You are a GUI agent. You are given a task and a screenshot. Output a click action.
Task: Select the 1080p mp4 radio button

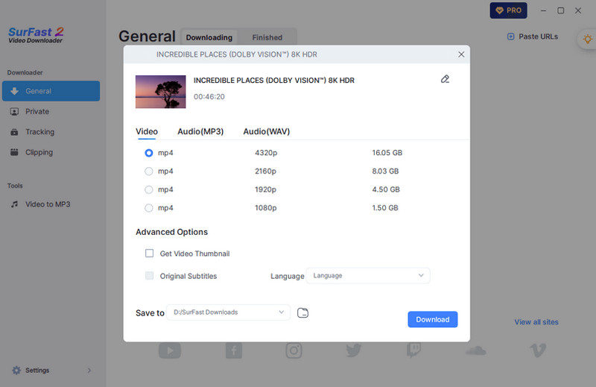pyautogui.click(x=149, y=208)
